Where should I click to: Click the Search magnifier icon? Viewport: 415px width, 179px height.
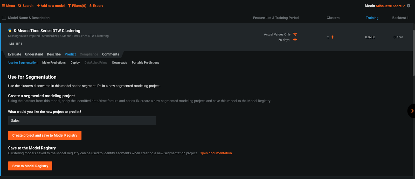(x=20, y=6)
